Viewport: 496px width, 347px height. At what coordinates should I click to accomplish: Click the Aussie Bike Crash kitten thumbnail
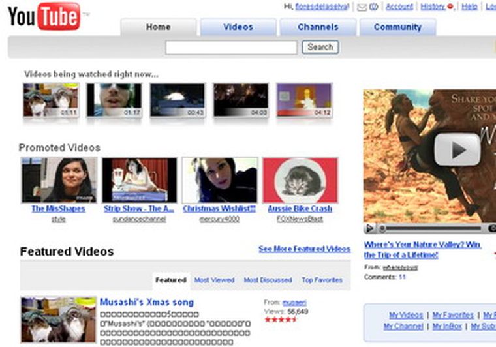coord(300,180)
